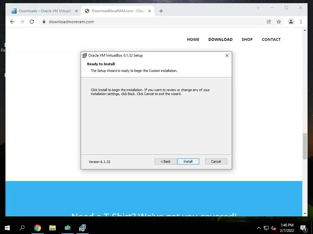
Task: Open network status tray icon
Action: [x=266, y=228]
